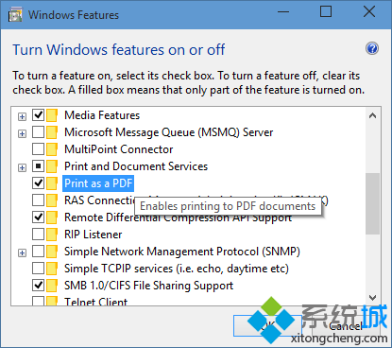
Task: Click the Windows Features title bar icon
Action: pyautogui.click(x=15, y=15)
